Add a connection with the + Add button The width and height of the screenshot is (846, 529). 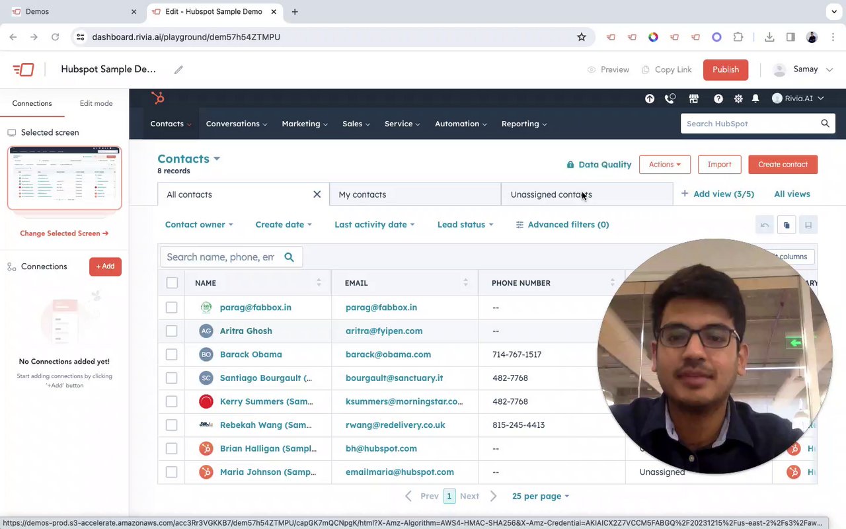[105, 266]
